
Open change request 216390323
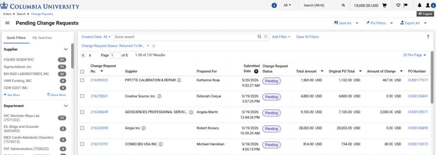pos(99,80)
